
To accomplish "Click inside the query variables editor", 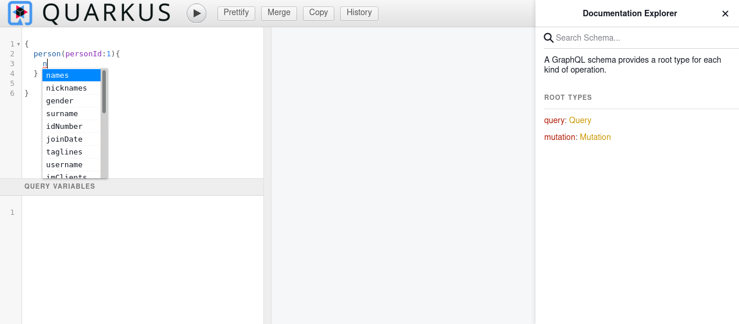I will (142, 258).
